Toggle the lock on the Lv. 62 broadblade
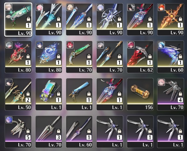Screen dimensions: 187x151 tap(150, 56)
